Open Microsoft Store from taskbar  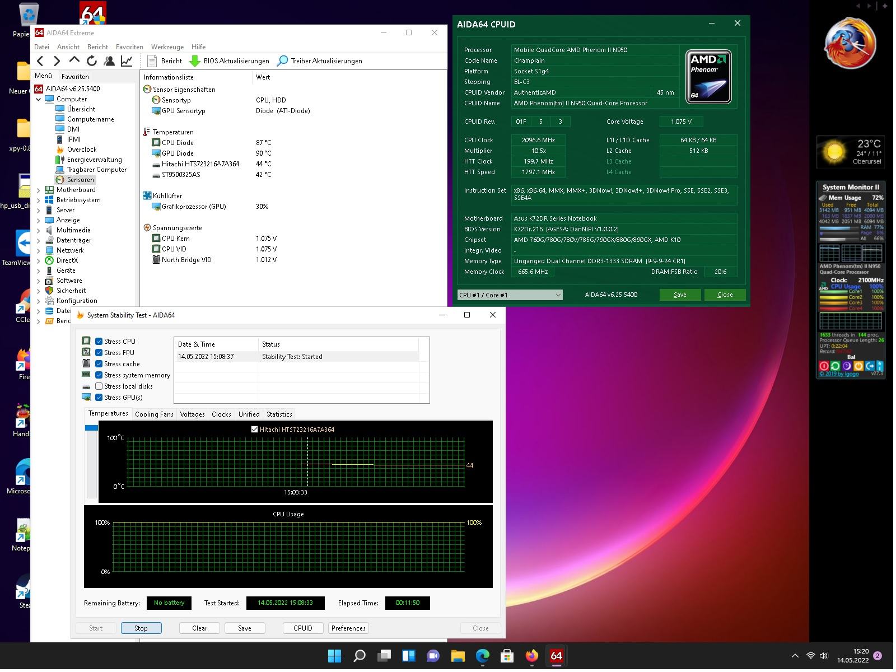tap(507, 656)
